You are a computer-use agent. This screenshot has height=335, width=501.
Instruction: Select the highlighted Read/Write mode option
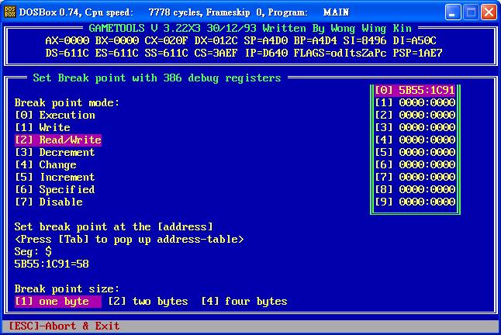[58, 140]
